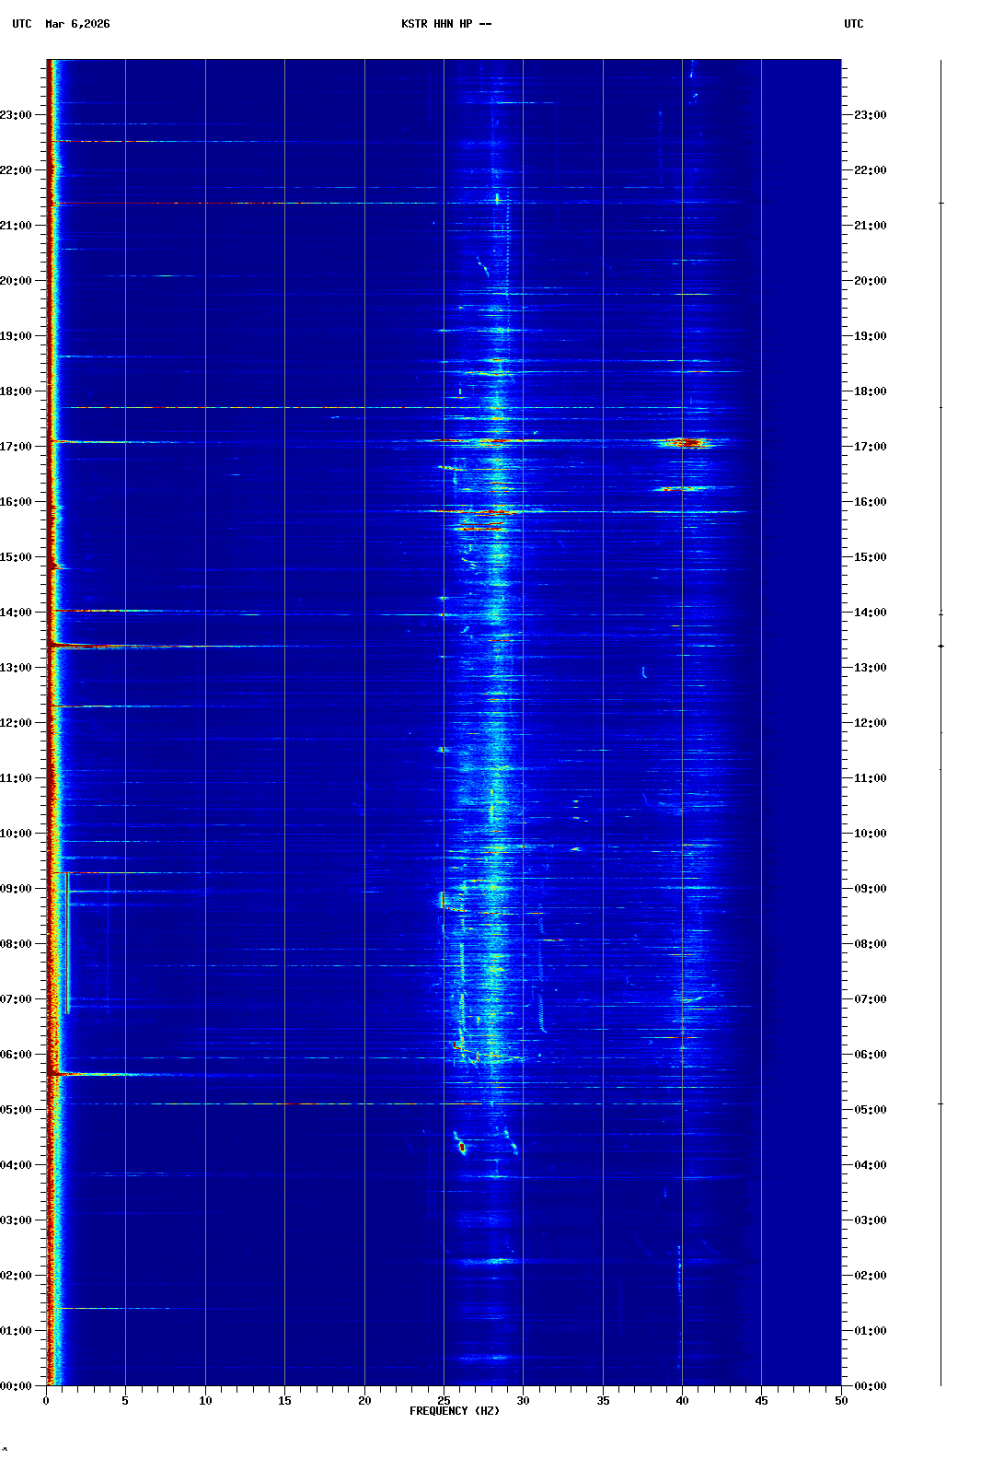Click the 10 Hz frequency tick label

(205, 1400)
